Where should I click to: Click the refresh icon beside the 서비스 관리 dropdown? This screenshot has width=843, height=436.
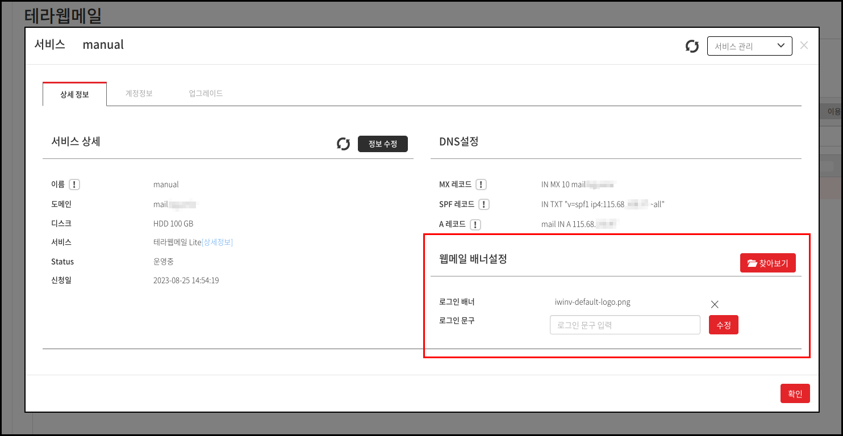click(692, 46)
